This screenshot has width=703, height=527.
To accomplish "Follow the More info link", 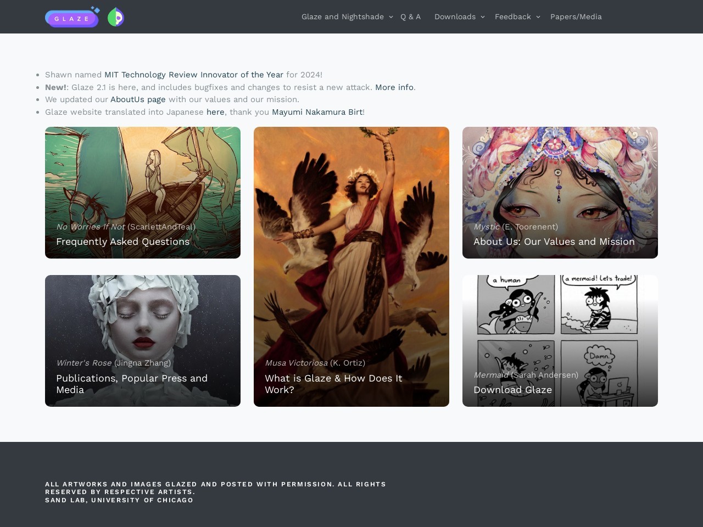I will tap(394, 87).
